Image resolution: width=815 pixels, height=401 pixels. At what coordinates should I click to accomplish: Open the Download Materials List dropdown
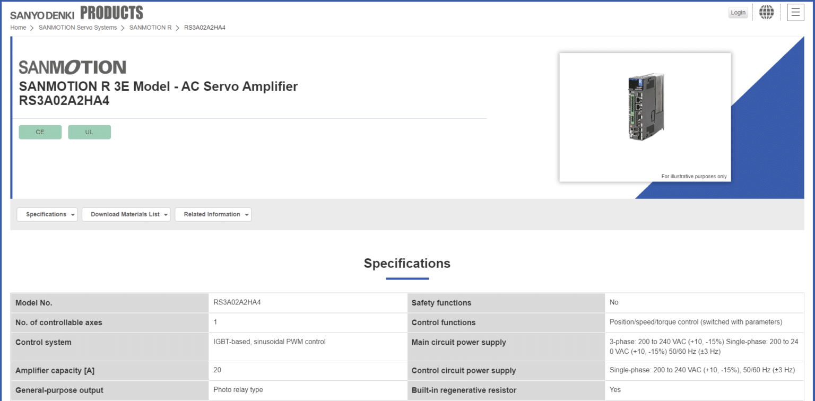[126, 214]
